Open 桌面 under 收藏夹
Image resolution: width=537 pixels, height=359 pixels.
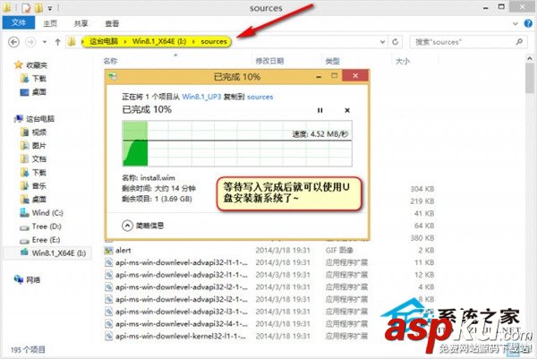pos(34,92)
